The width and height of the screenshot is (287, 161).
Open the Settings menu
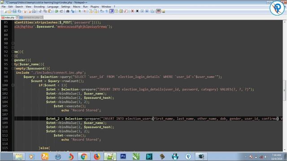[x=65, y=7]
